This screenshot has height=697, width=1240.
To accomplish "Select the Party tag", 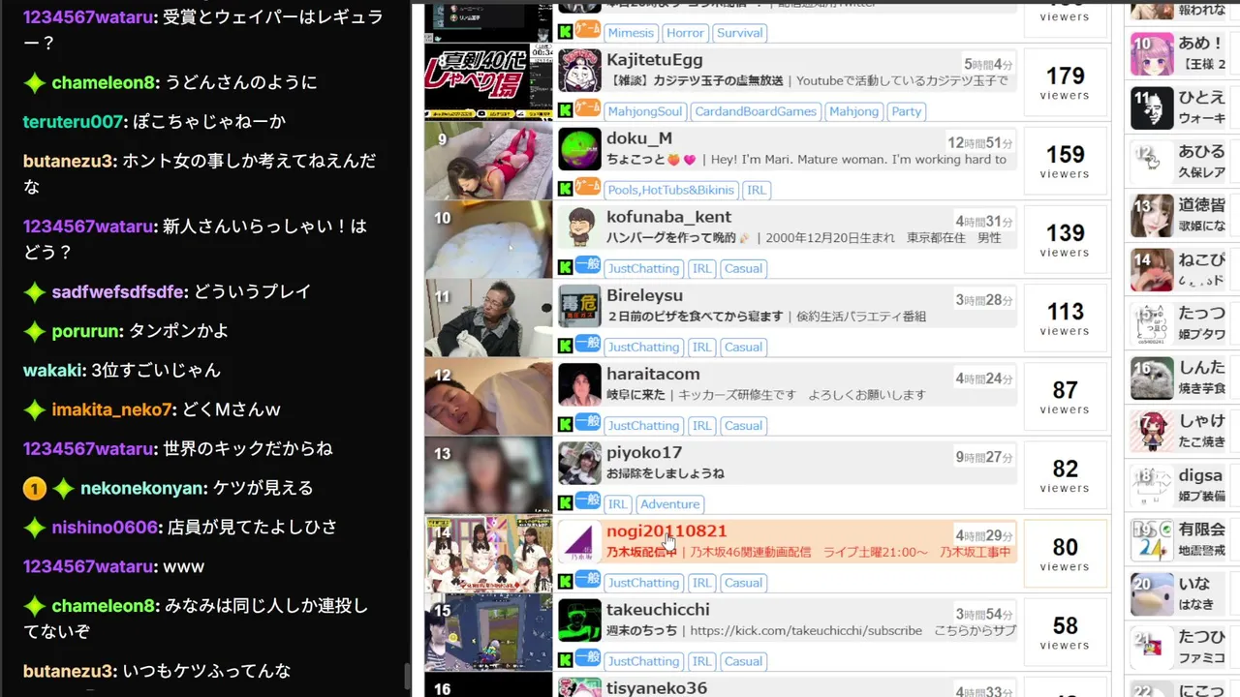I will click(907, 111).
